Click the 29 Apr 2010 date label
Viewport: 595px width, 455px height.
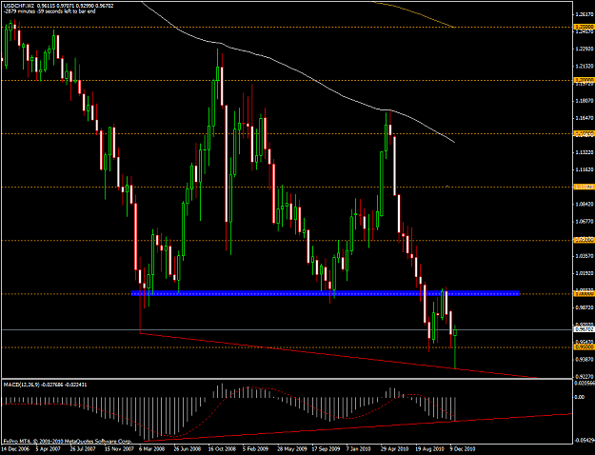(394, 449)
